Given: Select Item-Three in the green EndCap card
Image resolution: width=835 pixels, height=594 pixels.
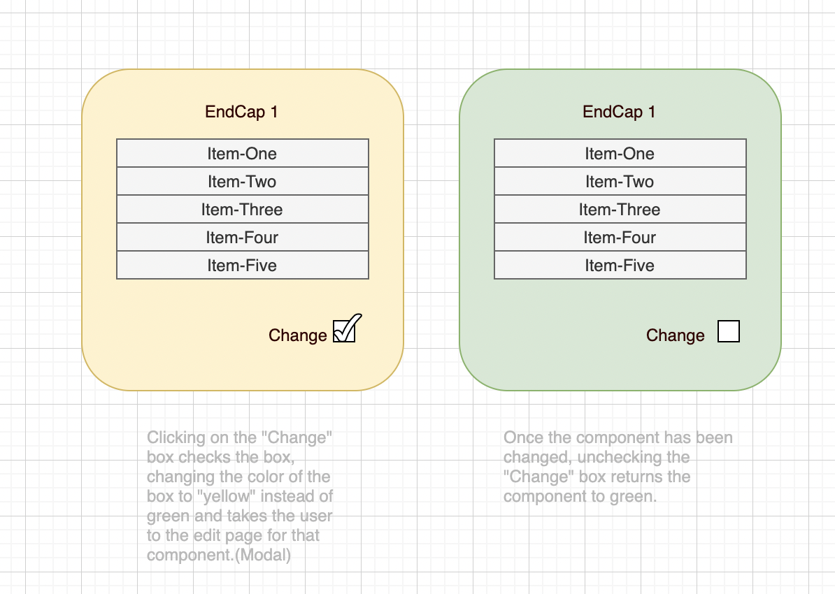Looking at the screenshot, I should pyautogui.click(x=620, y=209).
